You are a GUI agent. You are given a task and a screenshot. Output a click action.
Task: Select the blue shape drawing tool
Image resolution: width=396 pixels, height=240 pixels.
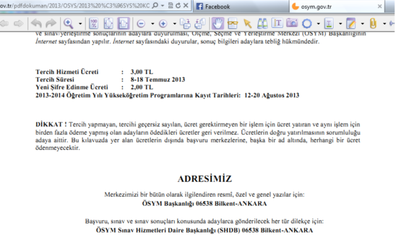point(307,23)
